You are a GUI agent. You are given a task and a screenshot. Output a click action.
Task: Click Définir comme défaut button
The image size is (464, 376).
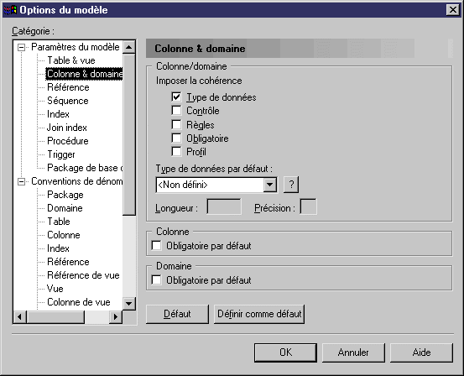click(x=259, y=314)
